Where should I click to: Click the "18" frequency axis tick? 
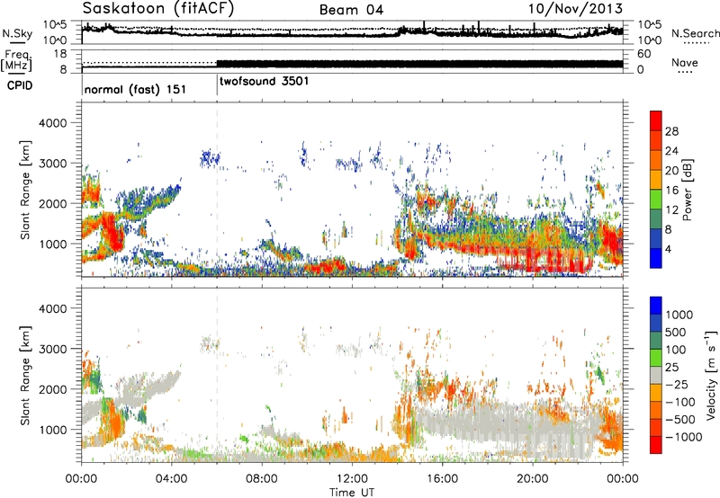(59, 54)
